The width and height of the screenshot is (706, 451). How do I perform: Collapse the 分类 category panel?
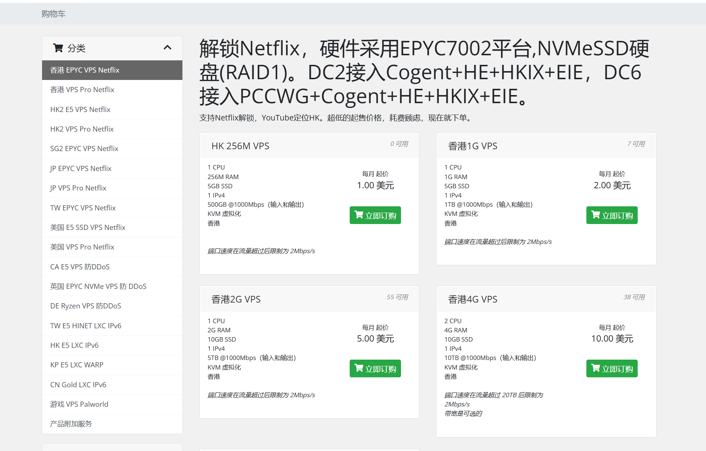pyautogui.click(x=168, y=48)
